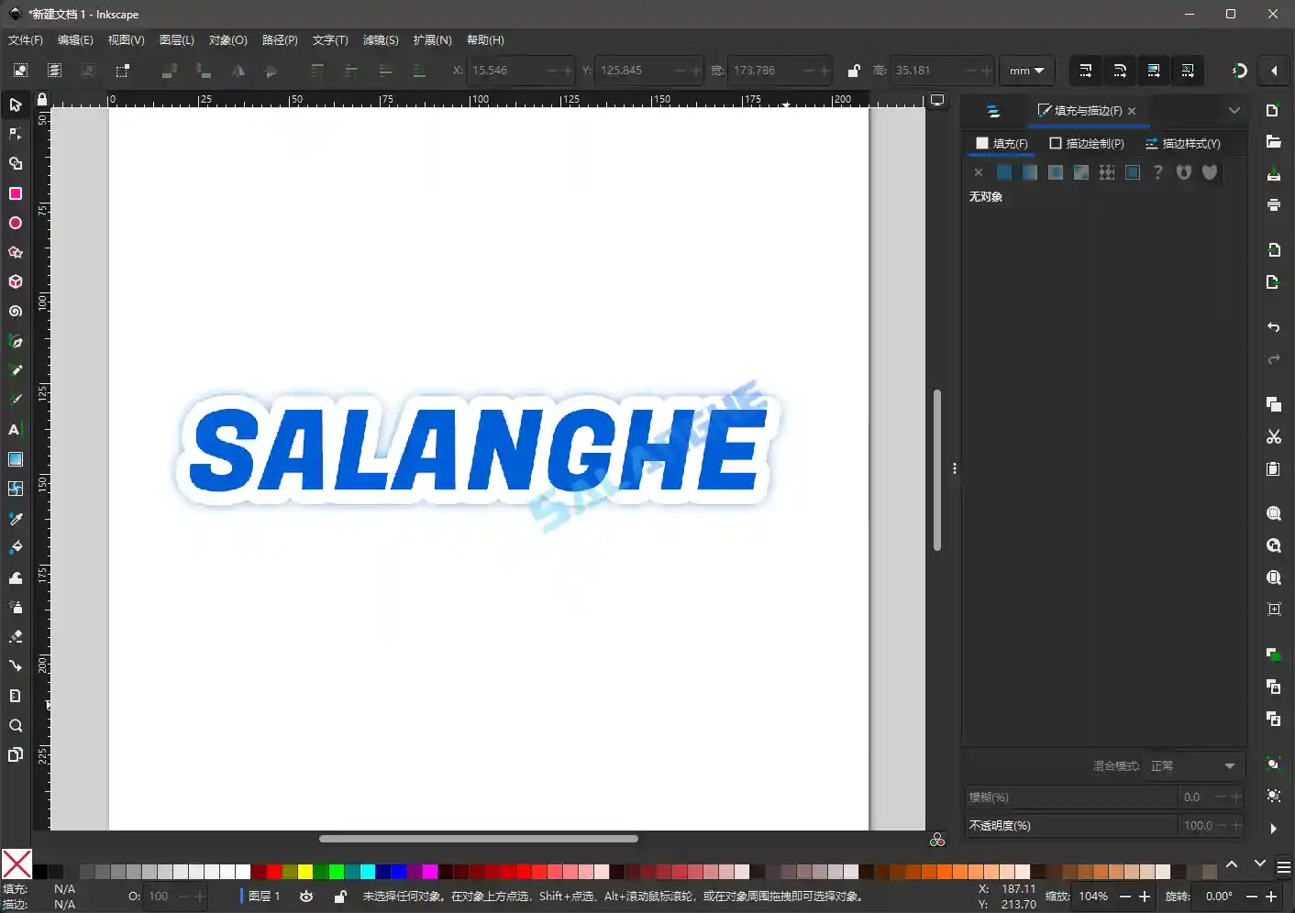Select the Pen Bezier tool
The image size is (1295, 913).
click(16, 341)
